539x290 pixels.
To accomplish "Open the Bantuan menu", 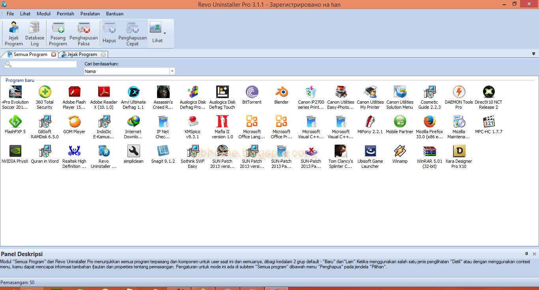I will pos(115,14).
